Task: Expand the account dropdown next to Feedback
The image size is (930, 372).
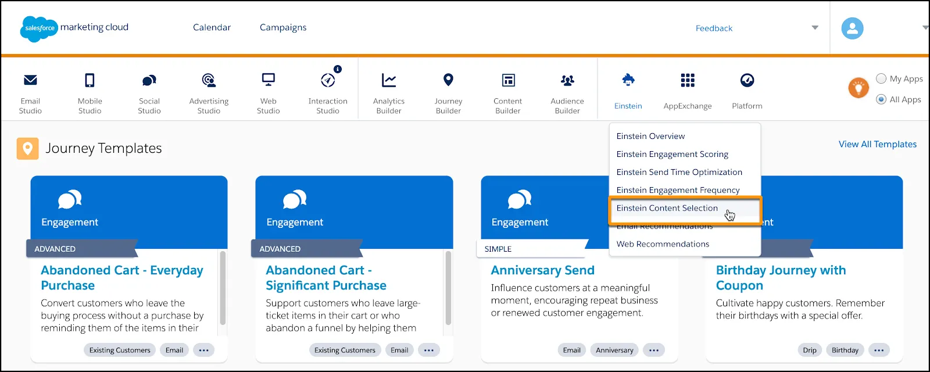Action: (815, 28)
